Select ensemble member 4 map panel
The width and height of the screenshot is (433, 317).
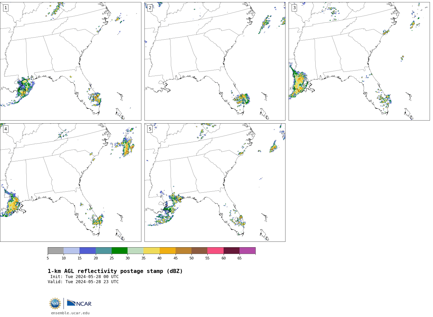pos(71,183)
